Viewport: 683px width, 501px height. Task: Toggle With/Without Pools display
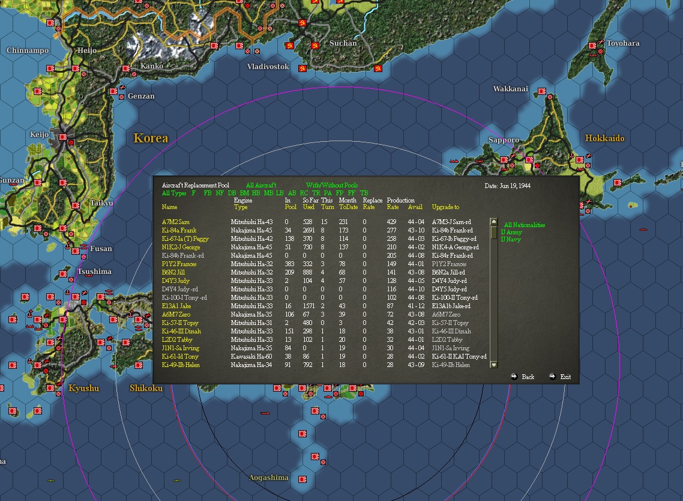click(331, 185)
